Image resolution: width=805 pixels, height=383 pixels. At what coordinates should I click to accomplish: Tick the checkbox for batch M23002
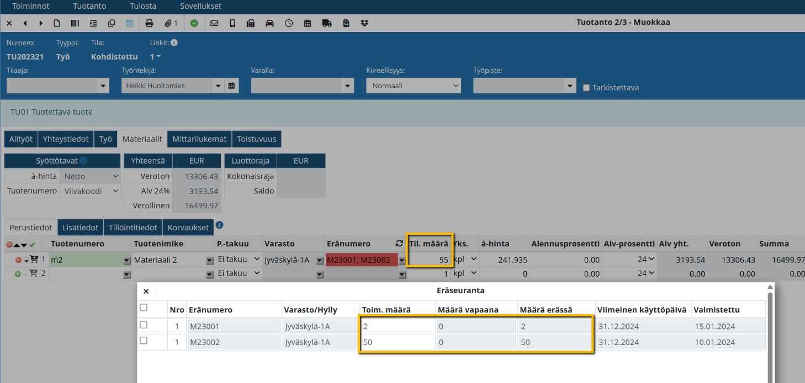pyautogui.click(x=144, y=341)
